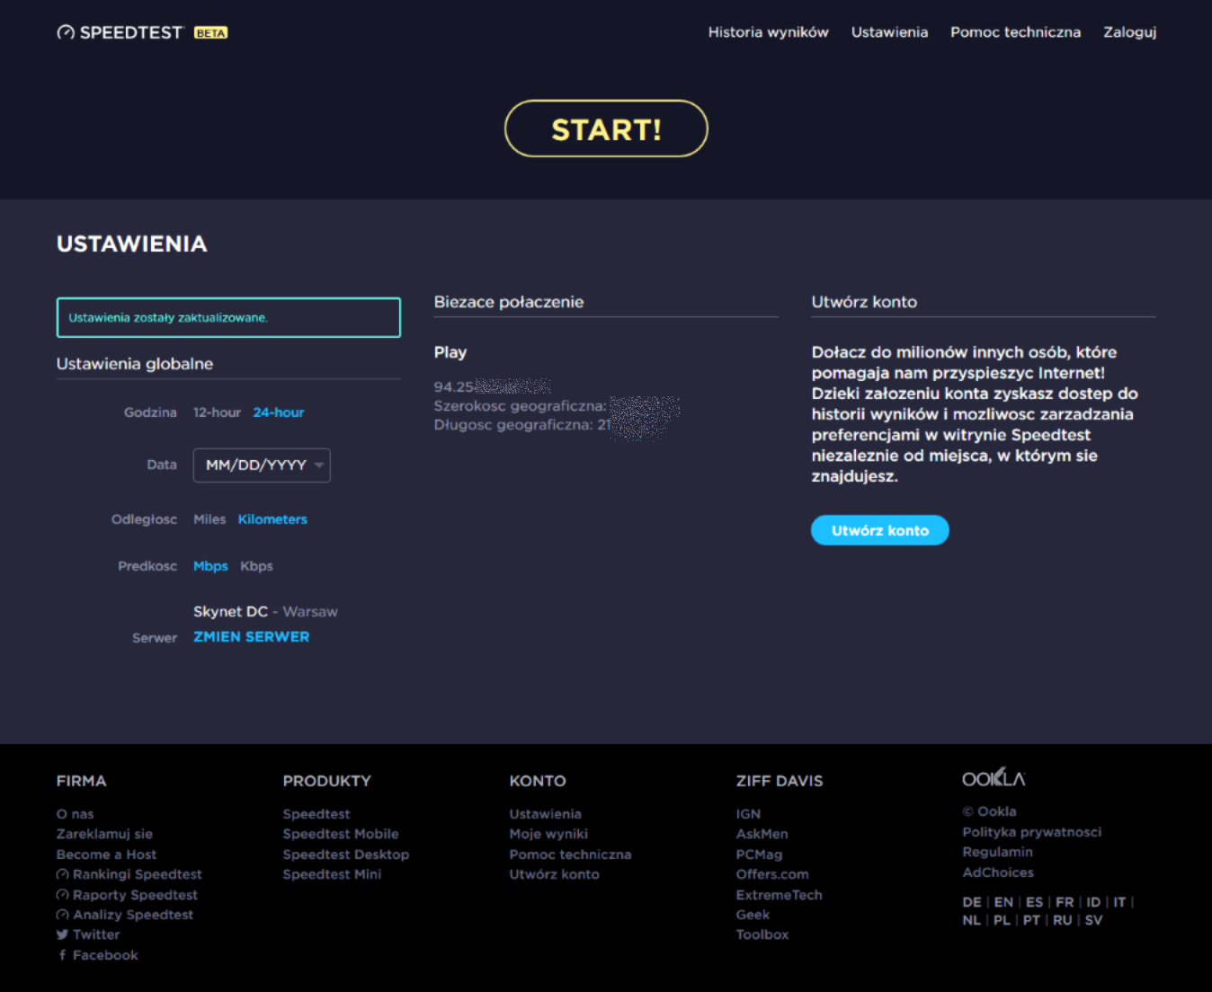Screen dimensions: 1212x992
Task: Click the Speedtest logo in the header
Action: [x=120, y=32]
